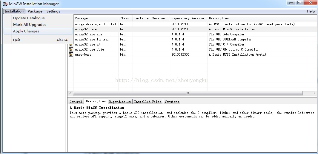Switch to the General tab
Viewport: 318px width, 154px height.
76,102
